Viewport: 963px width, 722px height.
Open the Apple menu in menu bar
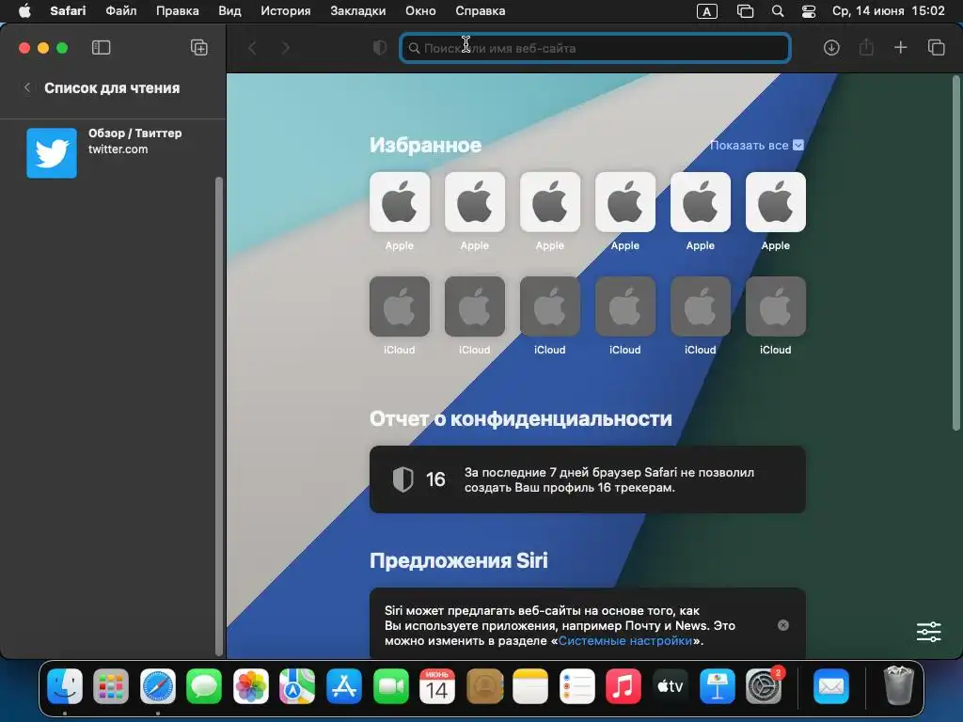coord(24,11)
